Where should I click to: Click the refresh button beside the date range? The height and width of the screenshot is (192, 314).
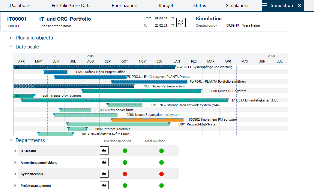point(181,22)
